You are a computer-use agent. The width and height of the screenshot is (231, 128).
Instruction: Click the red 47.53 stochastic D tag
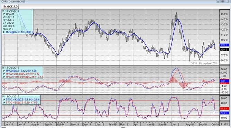(x=224, y=109)
